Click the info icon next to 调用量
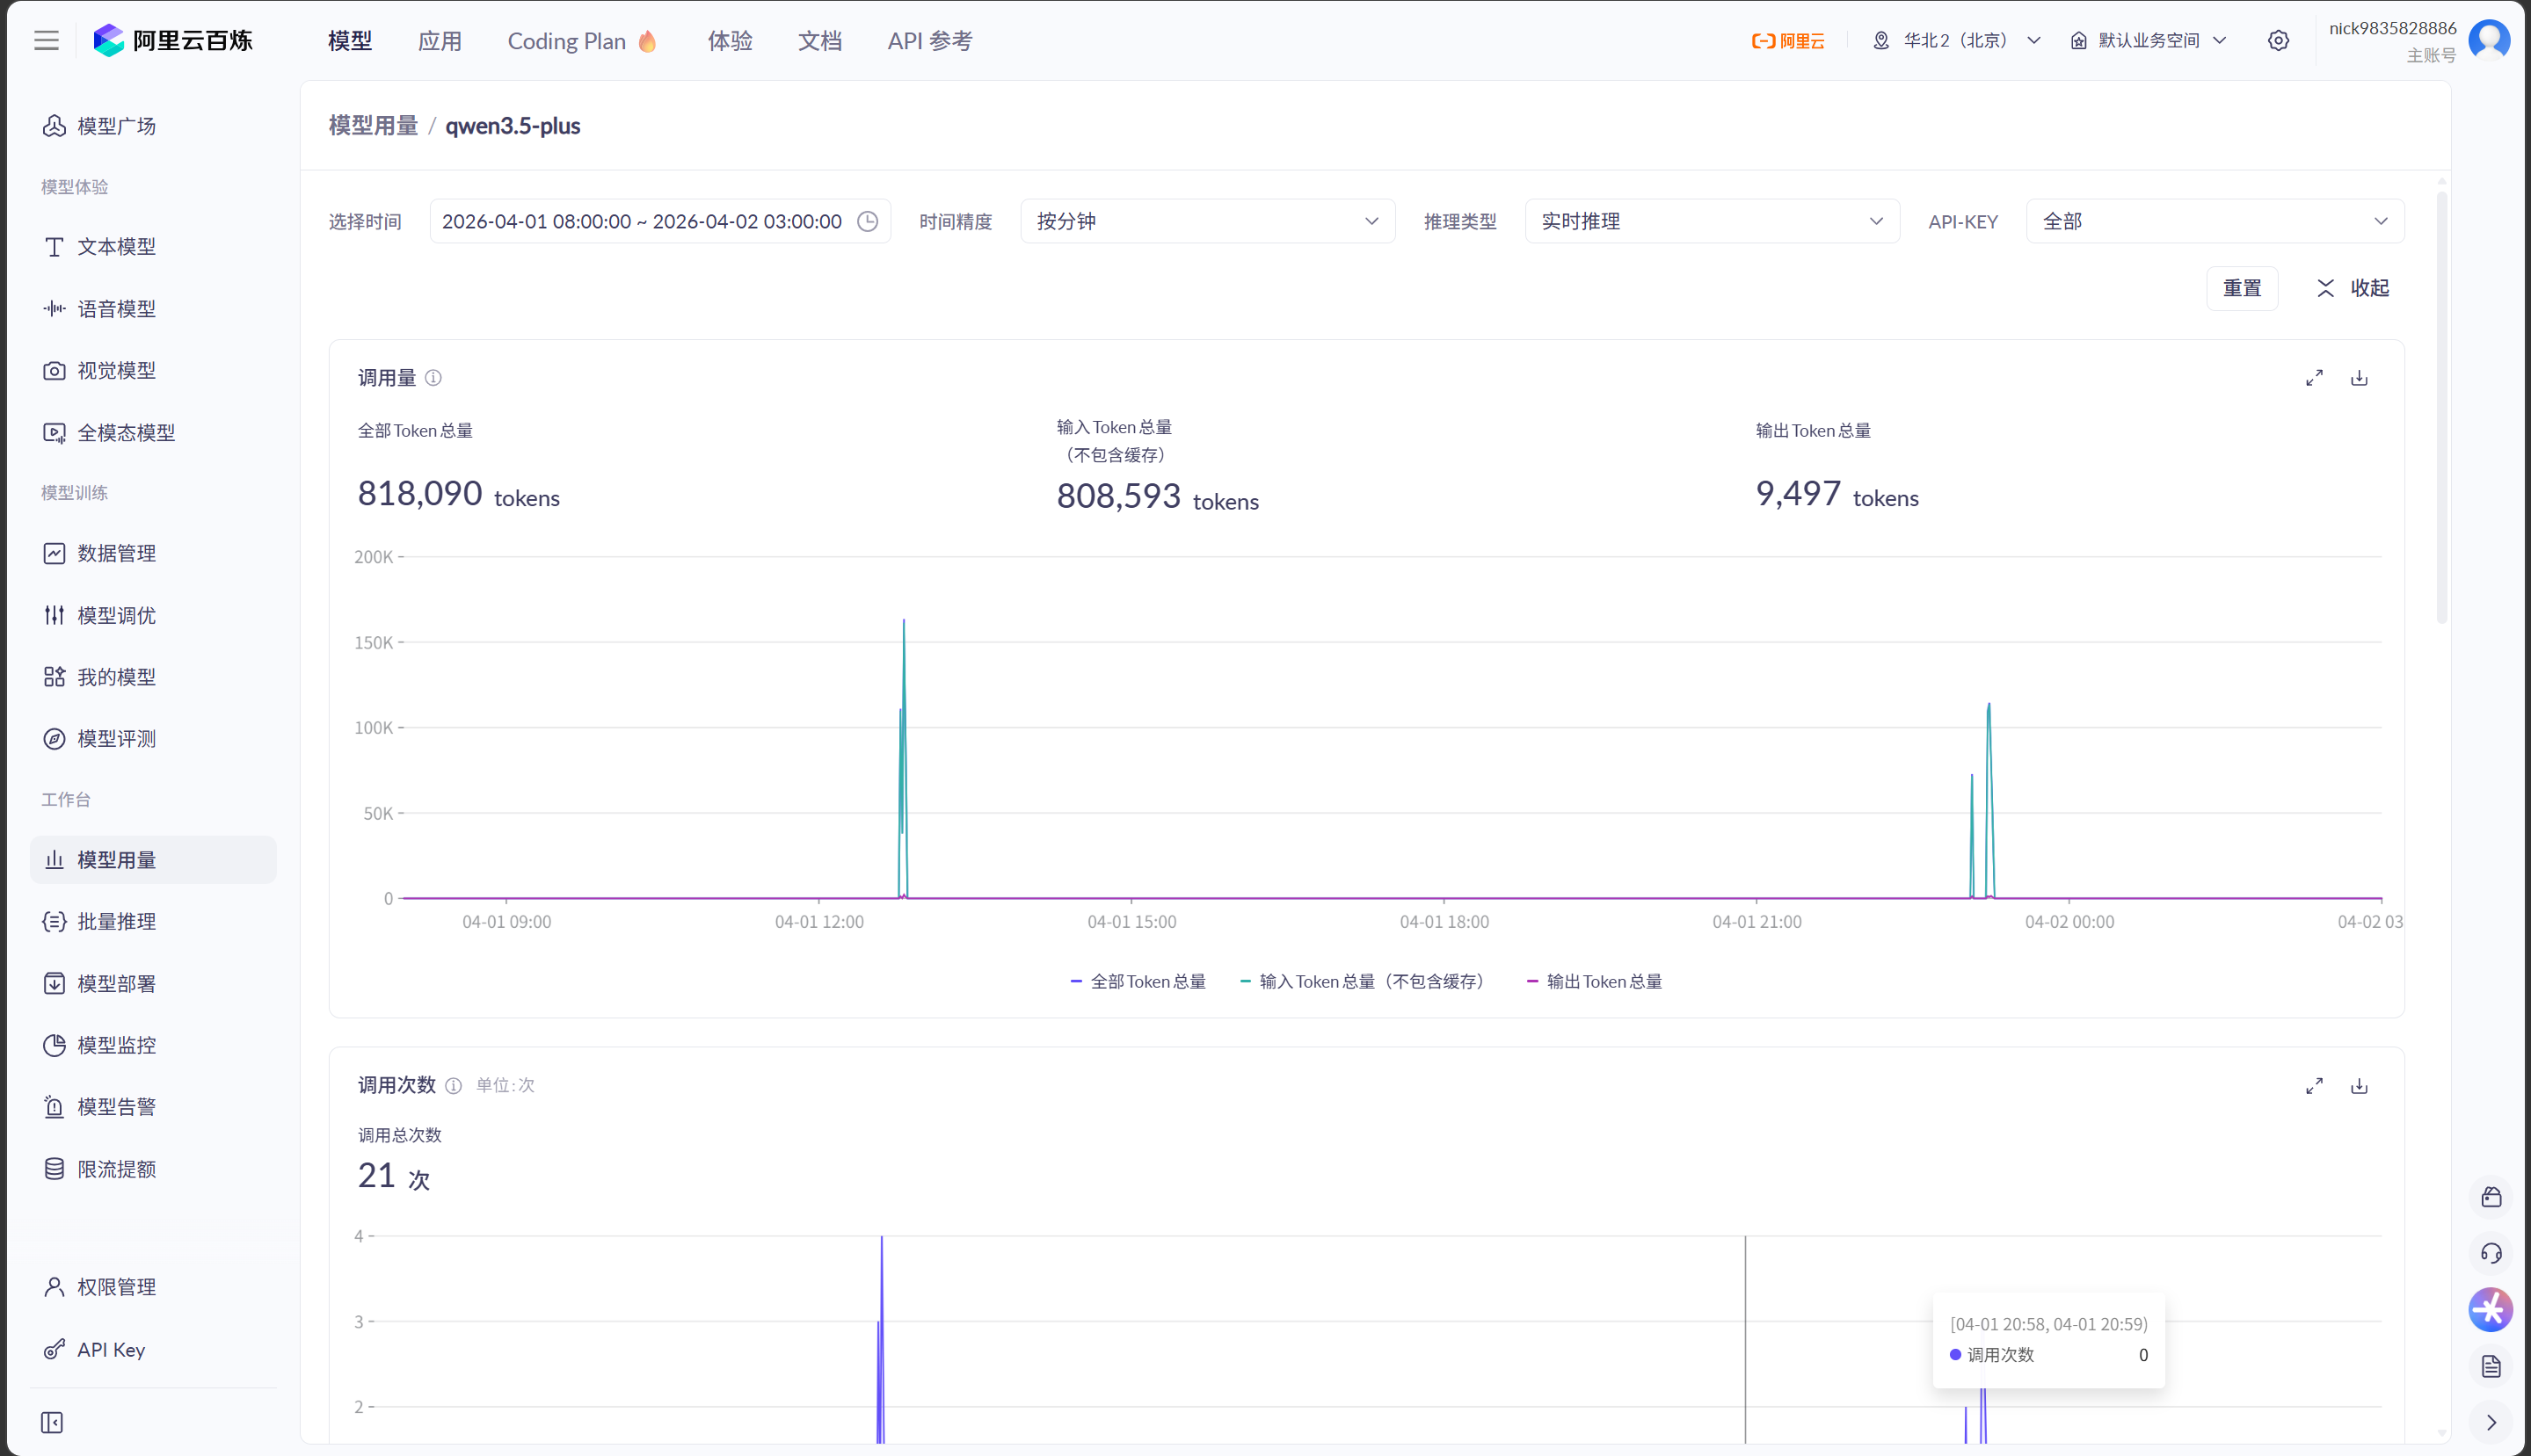 433,378
